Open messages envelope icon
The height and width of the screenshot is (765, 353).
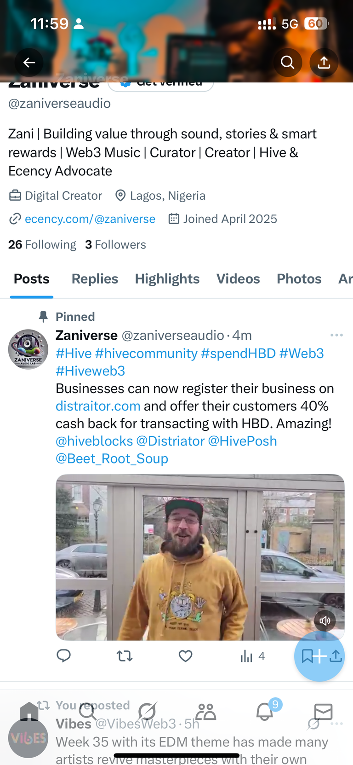[x=323, y=712]
